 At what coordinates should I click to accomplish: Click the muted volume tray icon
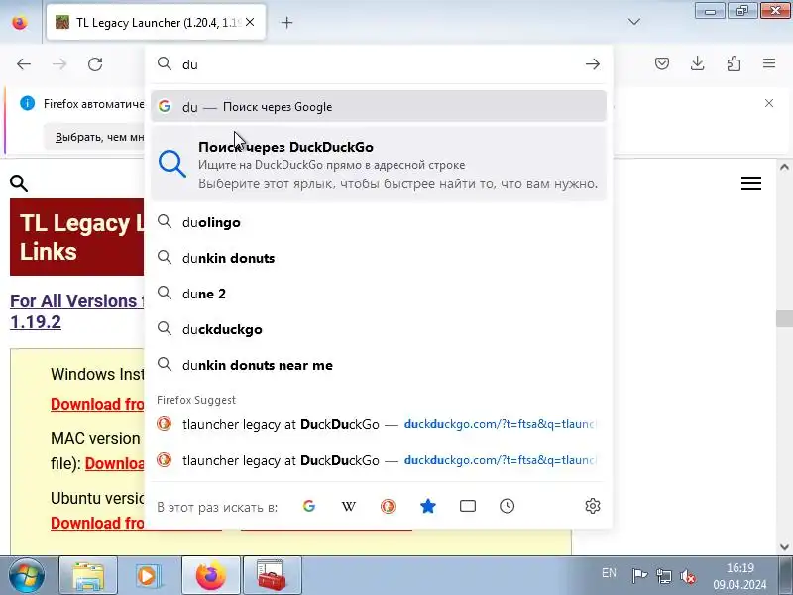687,576
